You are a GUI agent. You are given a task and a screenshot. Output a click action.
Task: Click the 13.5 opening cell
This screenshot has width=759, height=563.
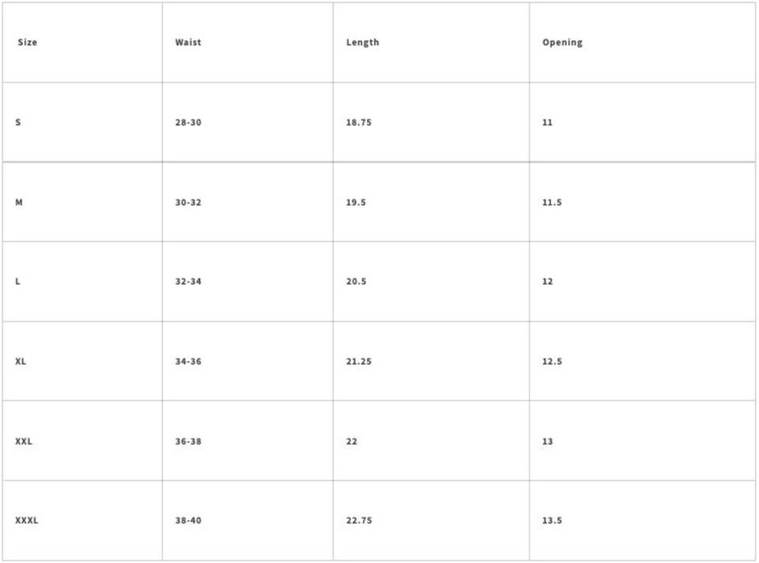coord(552,520)
